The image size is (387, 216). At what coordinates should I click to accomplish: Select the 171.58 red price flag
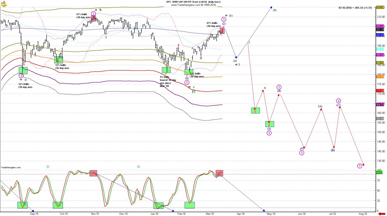pyautogui.click(x=380, y=91)
